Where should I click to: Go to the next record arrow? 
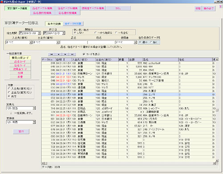point(66,54)
